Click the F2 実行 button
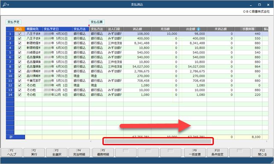 [x=34, y=152]
